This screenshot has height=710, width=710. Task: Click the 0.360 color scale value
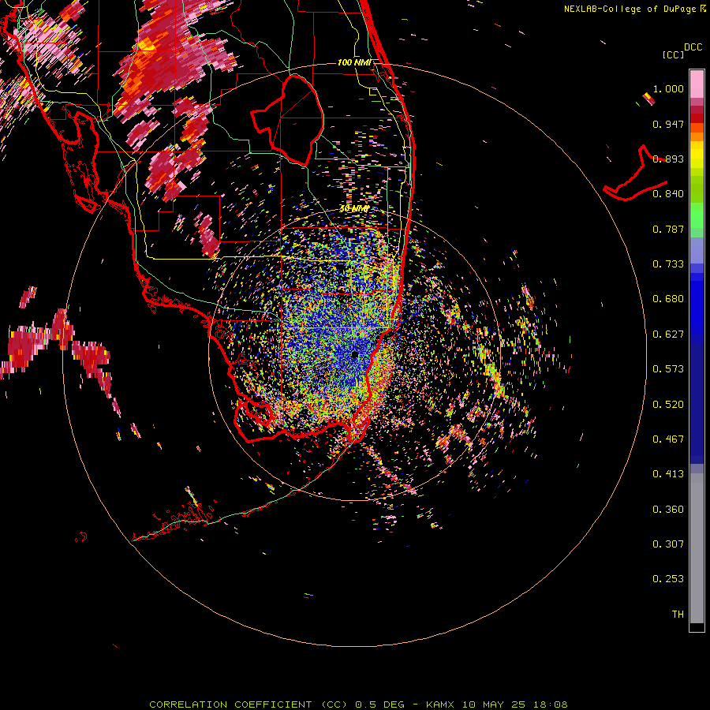(x=668, y=510)
